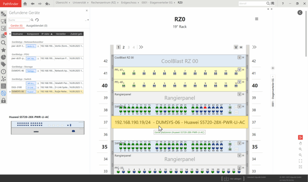Toggle H view in rack header

241,47
